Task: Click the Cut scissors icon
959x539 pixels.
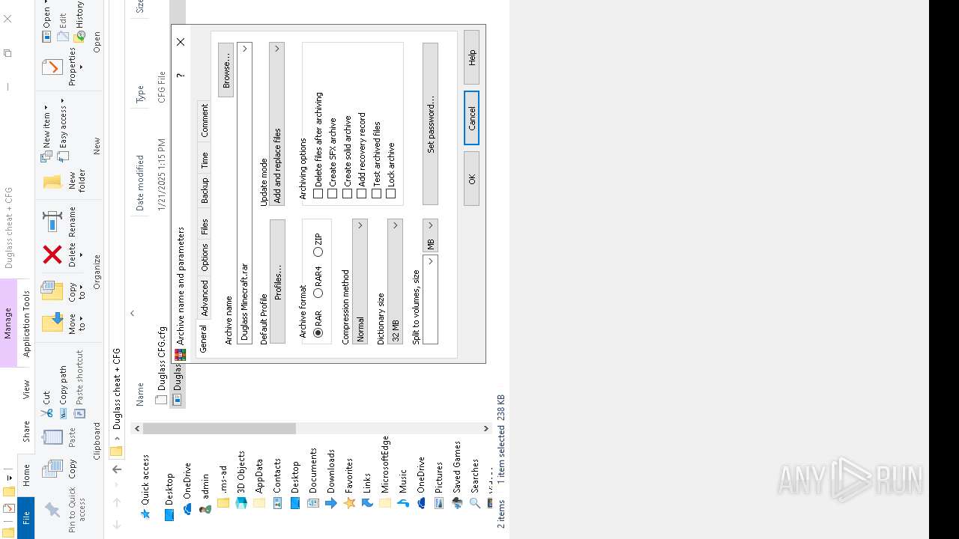Action: tap(46, 412)
